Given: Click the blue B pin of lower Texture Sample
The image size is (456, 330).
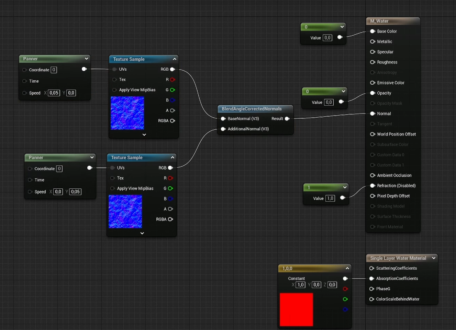Looking at the screenshot, I should coord(170,199).
